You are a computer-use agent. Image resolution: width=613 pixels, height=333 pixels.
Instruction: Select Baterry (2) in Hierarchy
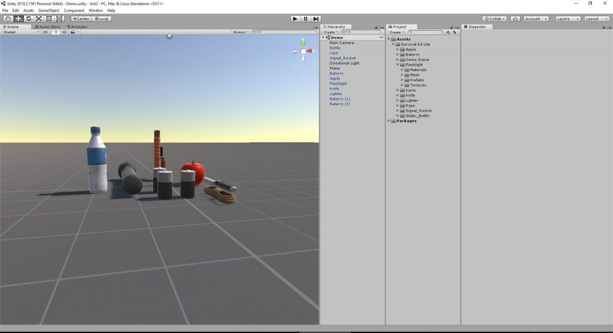pos(340,104)
